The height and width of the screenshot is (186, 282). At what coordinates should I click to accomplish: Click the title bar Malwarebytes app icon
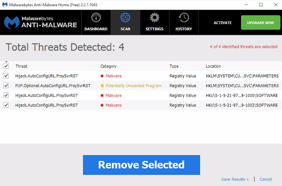tap(5, 5)
